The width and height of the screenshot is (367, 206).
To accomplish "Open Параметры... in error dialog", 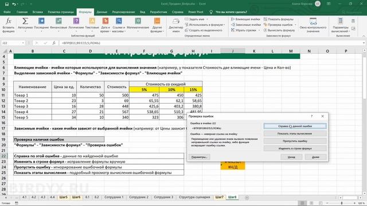I will click(200, 157).
